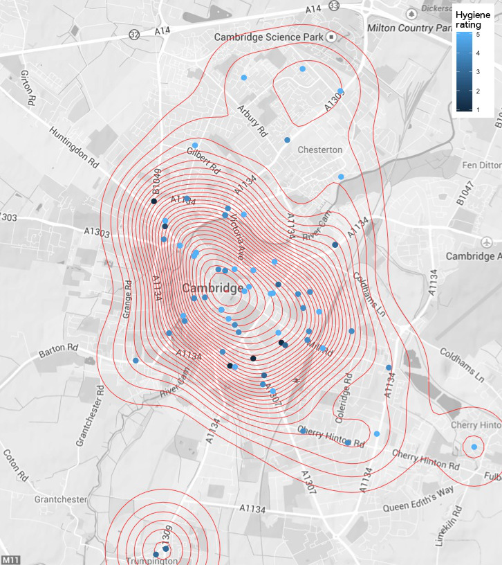Screen dimensions: 502x565
Task: Click the large 'Cambridge' city label
Action: (213, 288)
